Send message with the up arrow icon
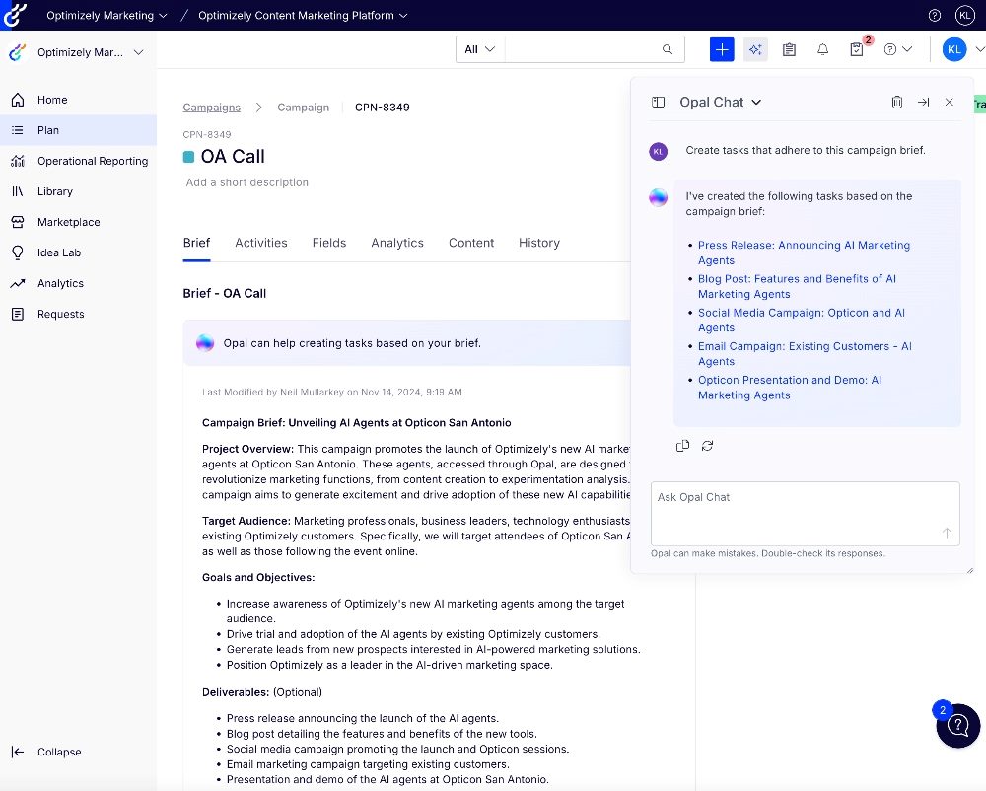Image resolution: width=986 pixels, height=791 pixels. click(947, 533)
